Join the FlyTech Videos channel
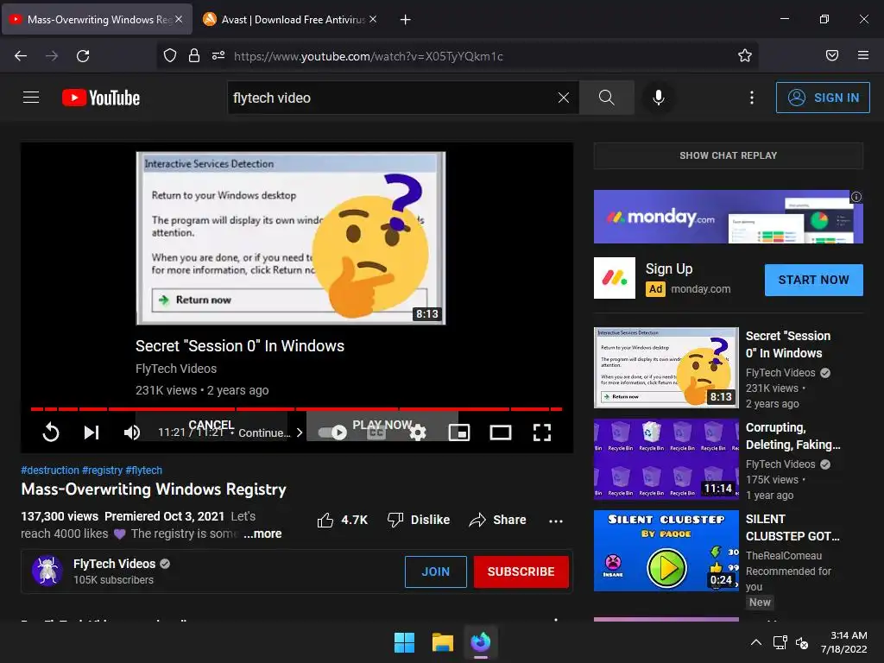This screenshot has width=884, height=663. coord(436,571)
